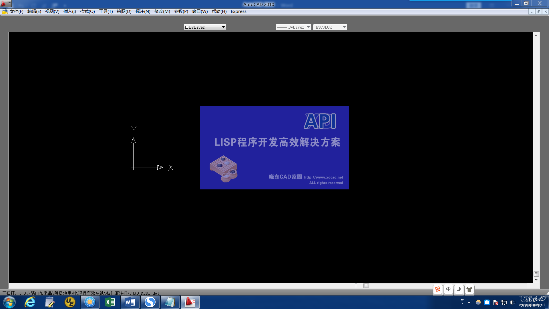This screenshot has height=309, width=549.
Task: Click the API logo on splash screen
Action: [320, 121]
